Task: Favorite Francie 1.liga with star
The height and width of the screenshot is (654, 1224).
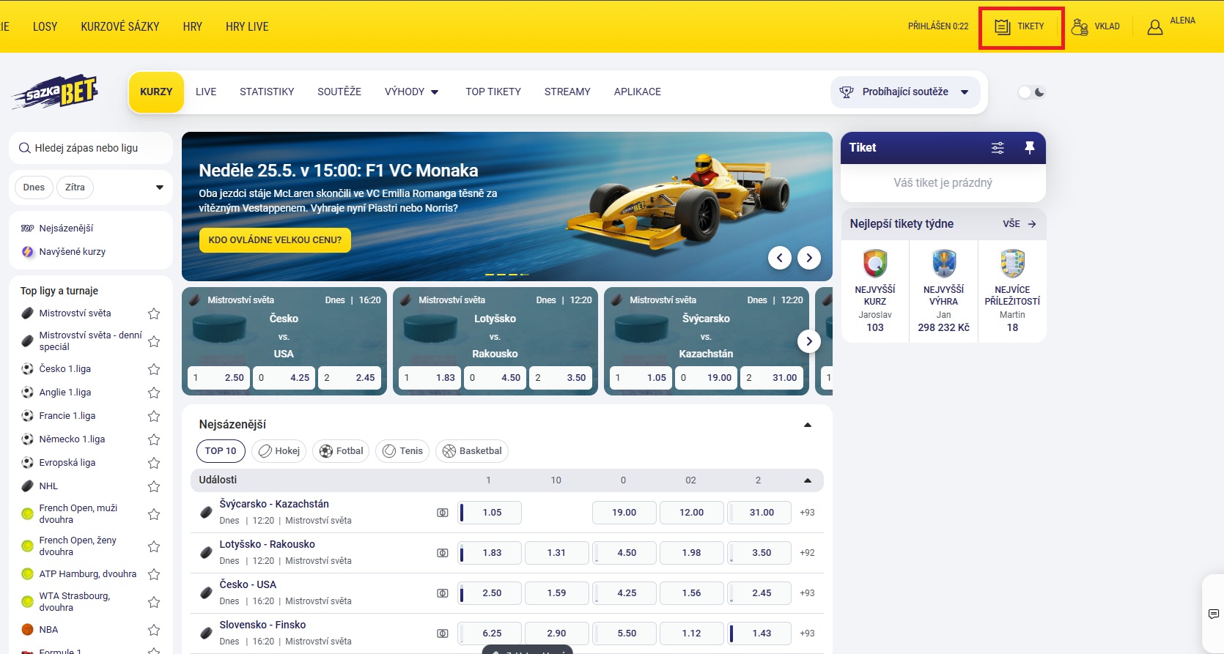Action: coord(154,416)
